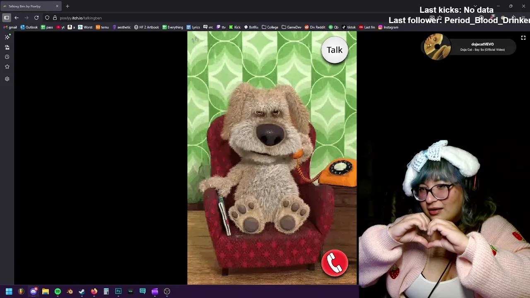Open the Kick bookmark
The image size is (530, 298).
[235, 27]
